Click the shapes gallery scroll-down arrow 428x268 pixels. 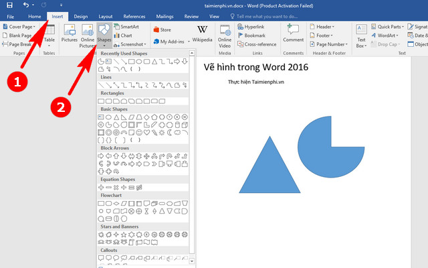(192, 261)
